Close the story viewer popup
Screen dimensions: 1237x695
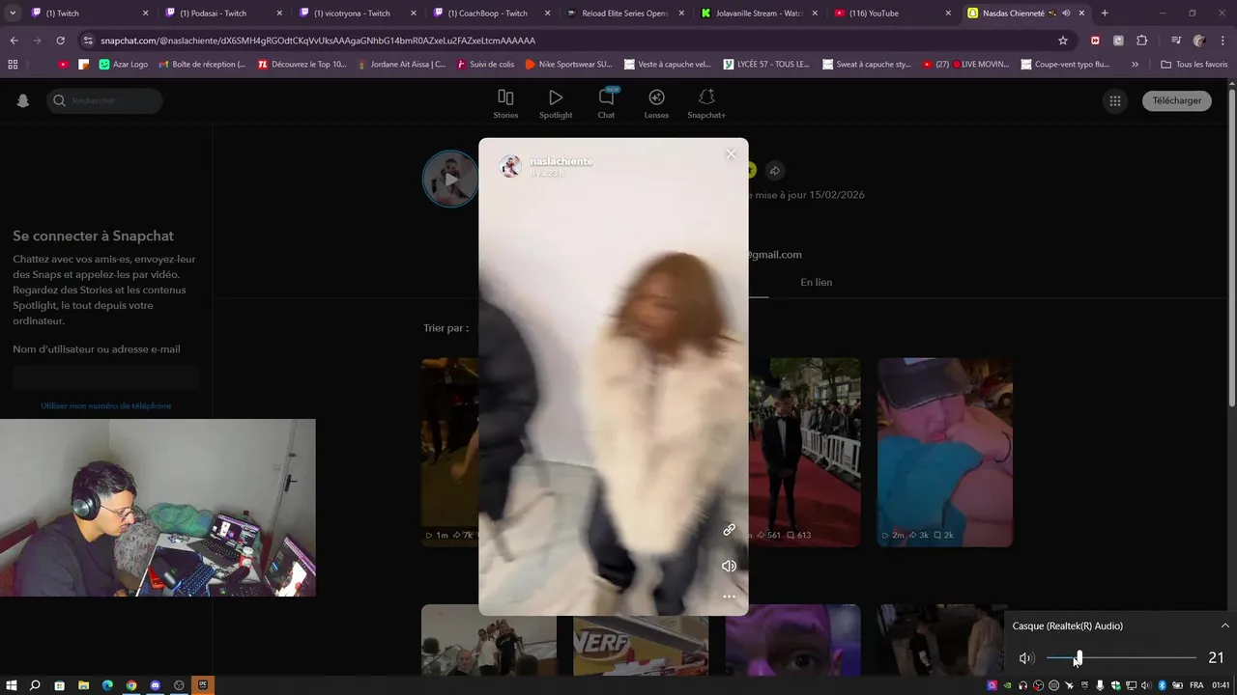click(x=731, y=153)
